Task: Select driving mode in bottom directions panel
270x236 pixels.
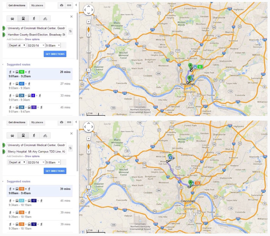Action: click(12, 136)
